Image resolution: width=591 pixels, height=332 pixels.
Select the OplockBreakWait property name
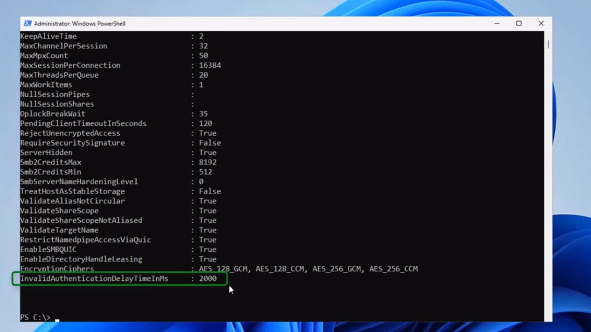point(53,114)
